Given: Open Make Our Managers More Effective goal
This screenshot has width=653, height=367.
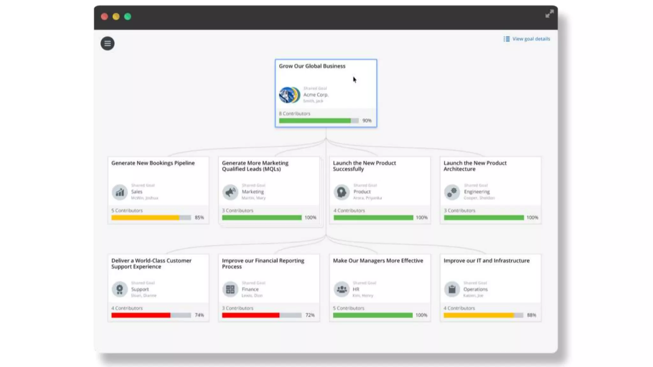Looking at the screenshot, I should tap(378, 261).
